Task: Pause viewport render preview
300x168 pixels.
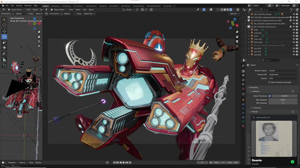Action: tap(237, 10)
